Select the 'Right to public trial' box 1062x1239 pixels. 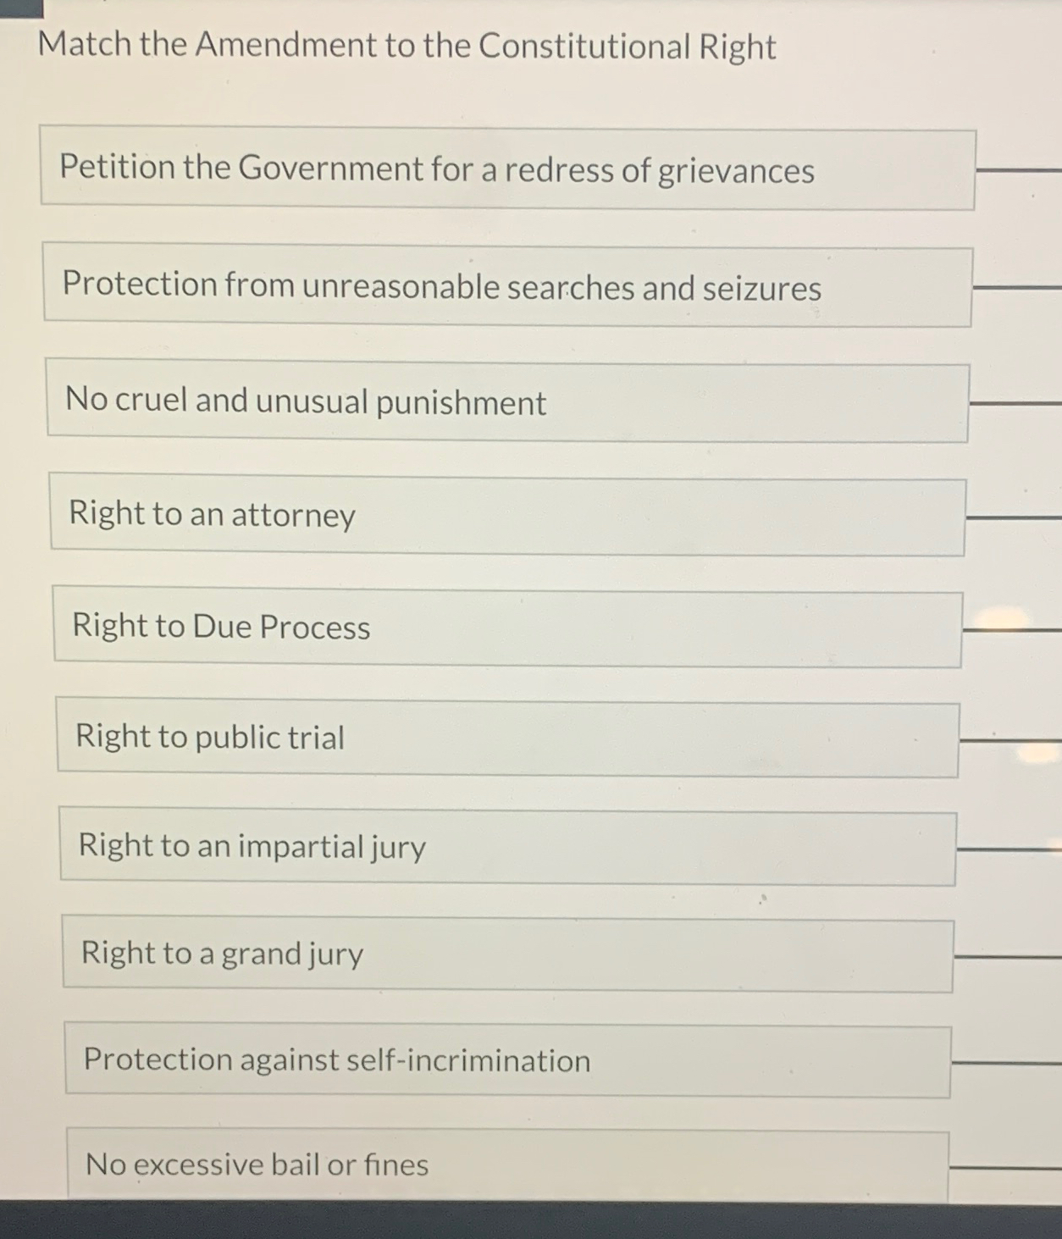508,736
